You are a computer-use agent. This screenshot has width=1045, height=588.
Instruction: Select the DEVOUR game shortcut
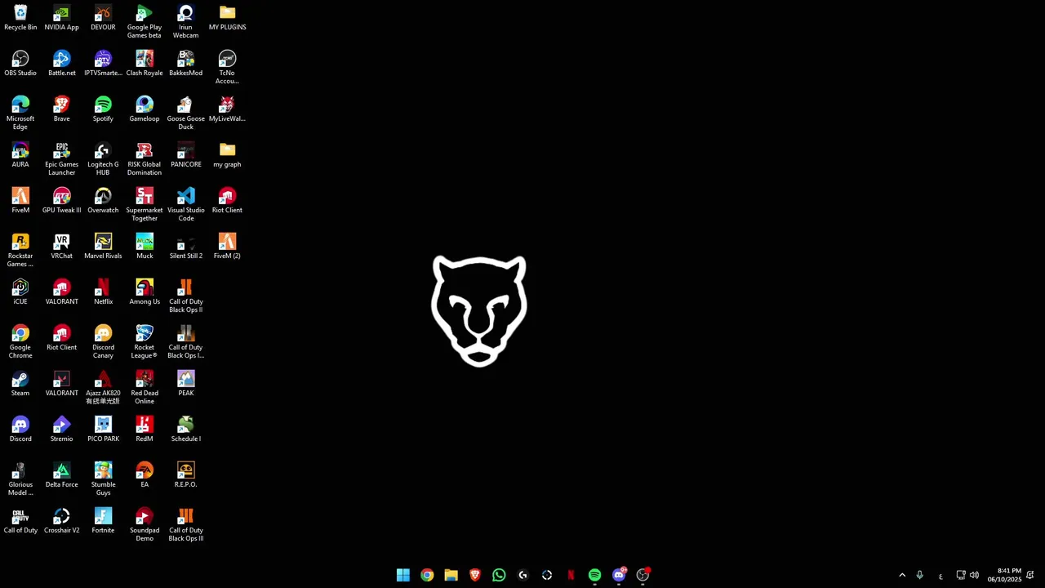tap(103, 18)
